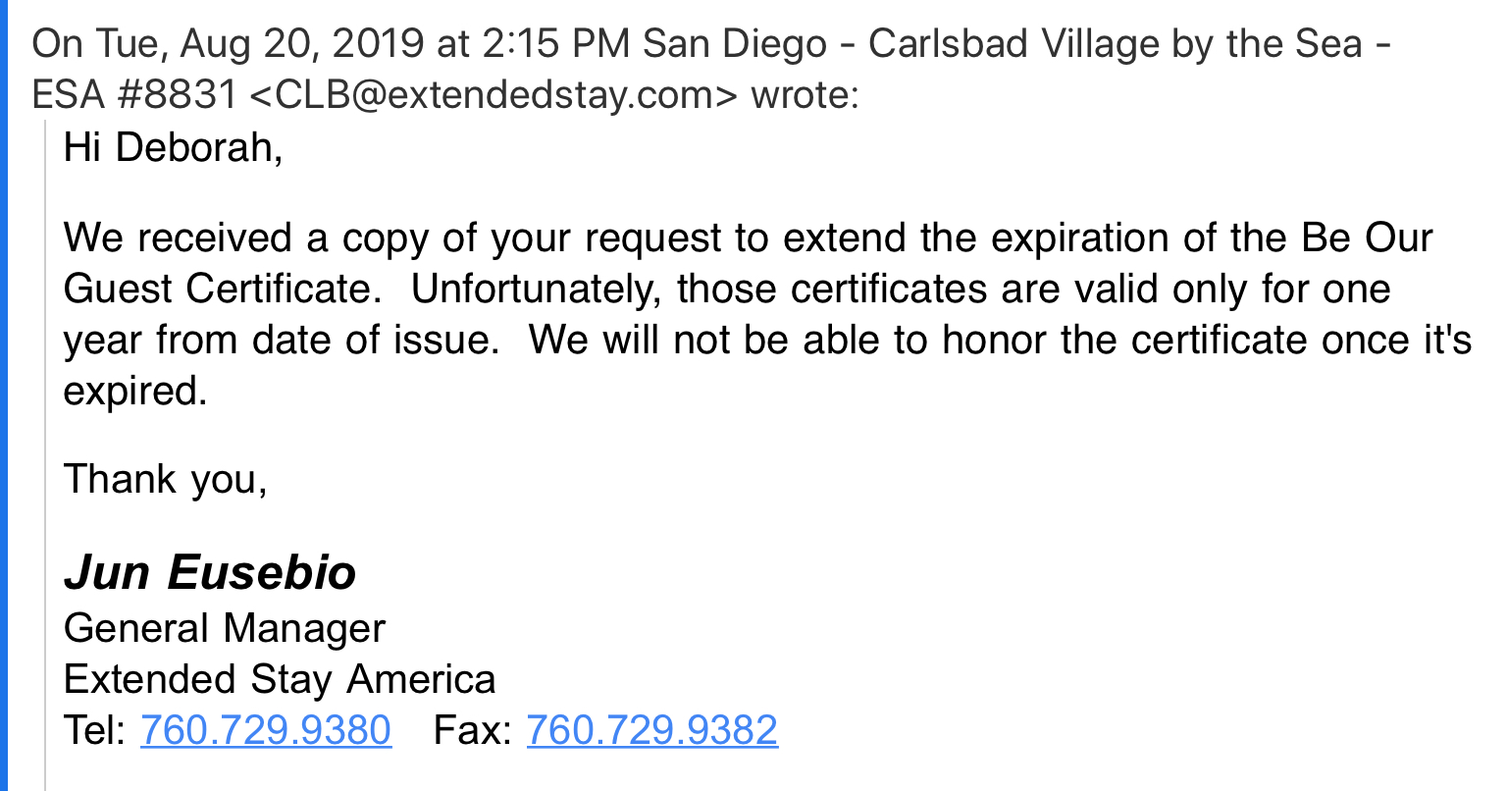The height and width of the screenshot is (791, 1507).
Task: Click the Extended Stay America signature line
Action: [280, 679]
